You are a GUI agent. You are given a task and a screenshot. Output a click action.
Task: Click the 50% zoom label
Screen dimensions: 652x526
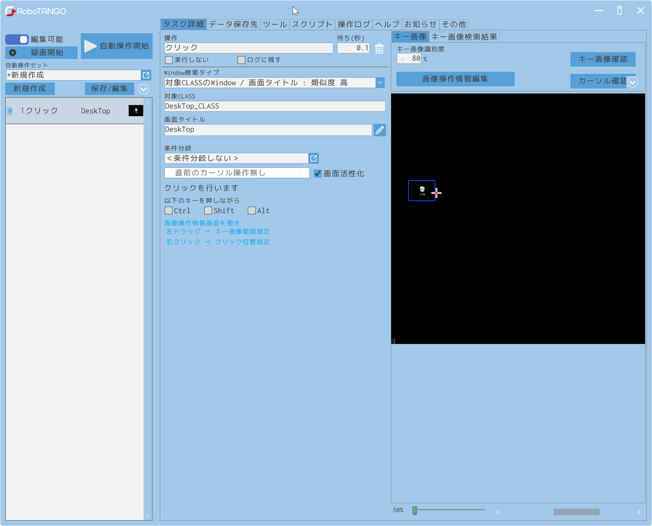pyautogui.click(x=398, y=510)
